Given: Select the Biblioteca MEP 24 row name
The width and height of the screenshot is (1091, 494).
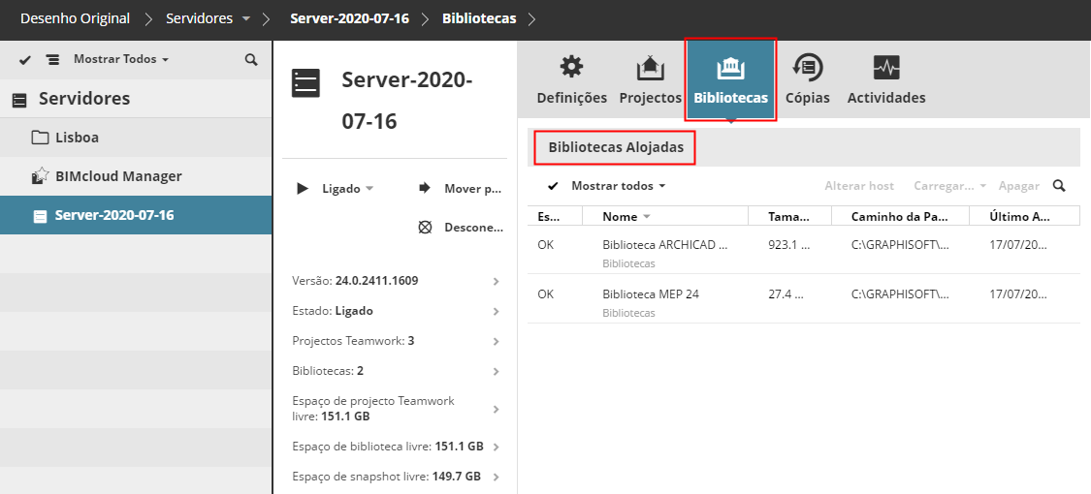Looking at the screenshot, I should click(x=651, y=293).
